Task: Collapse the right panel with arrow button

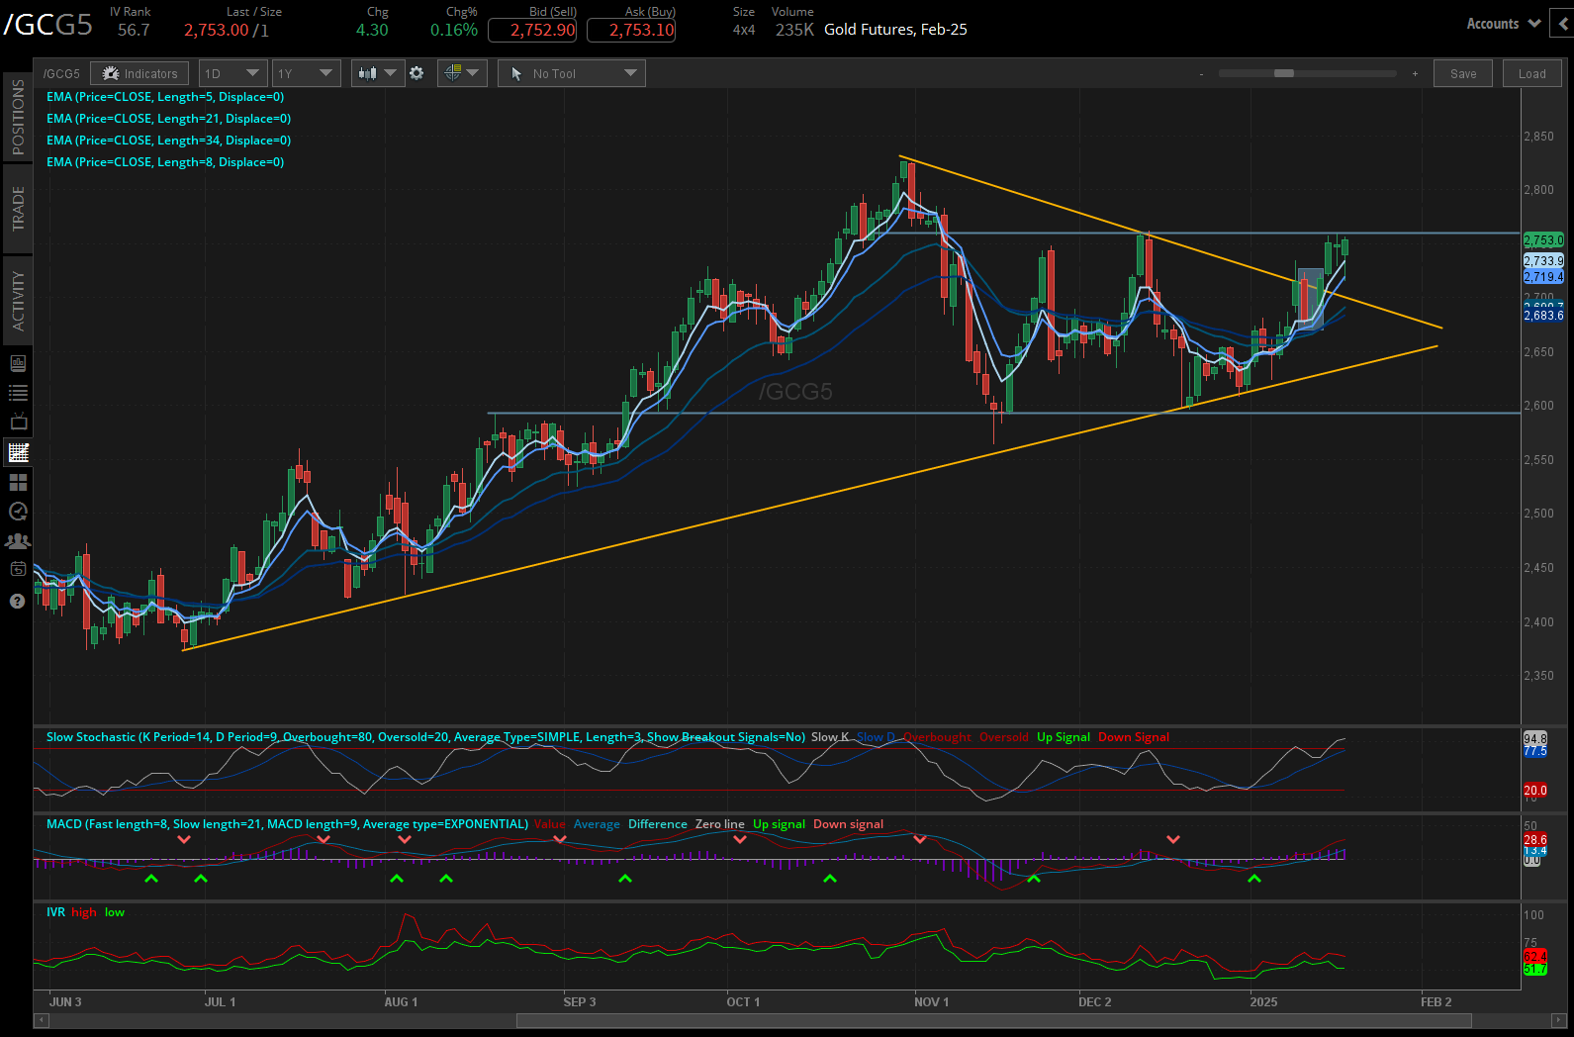Action: click(1563, 23)
